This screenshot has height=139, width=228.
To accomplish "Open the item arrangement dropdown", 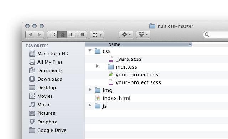I will pos(97,34).
